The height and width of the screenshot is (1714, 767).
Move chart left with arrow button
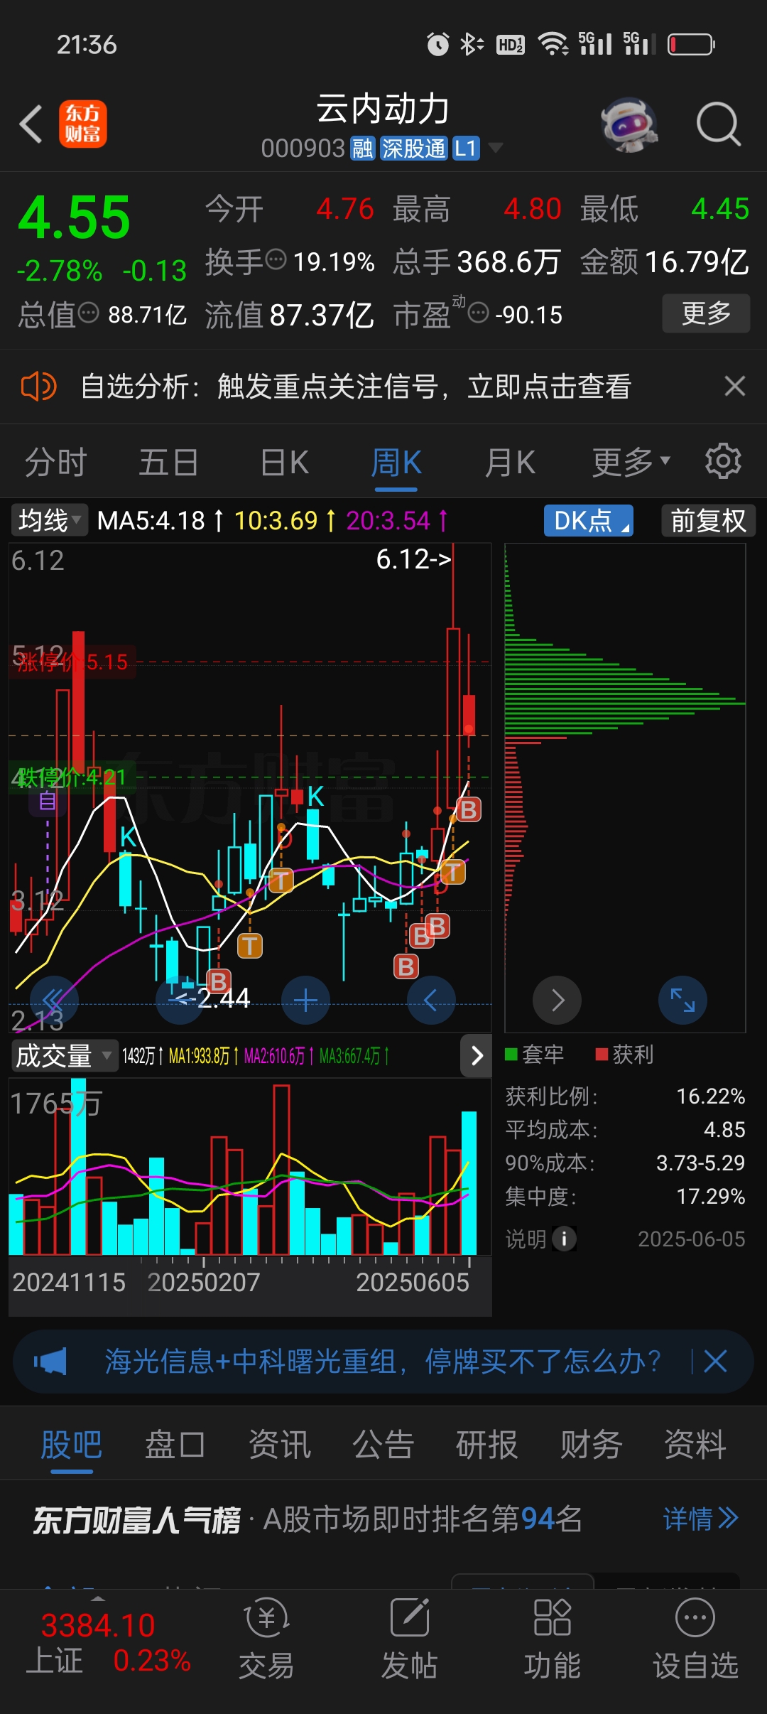431,1001
